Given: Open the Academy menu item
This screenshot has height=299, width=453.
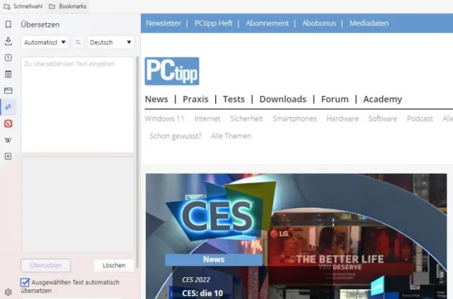Looking at the screenshot, I should [x=382, y=99].
